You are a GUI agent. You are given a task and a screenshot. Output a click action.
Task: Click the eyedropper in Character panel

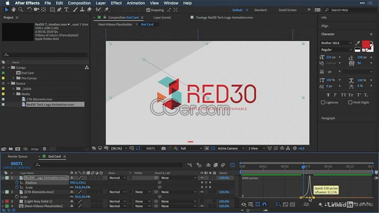357,43
